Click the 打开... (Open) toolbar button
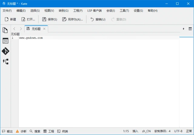Screen dimensions: 194x135 click(28, 19)
